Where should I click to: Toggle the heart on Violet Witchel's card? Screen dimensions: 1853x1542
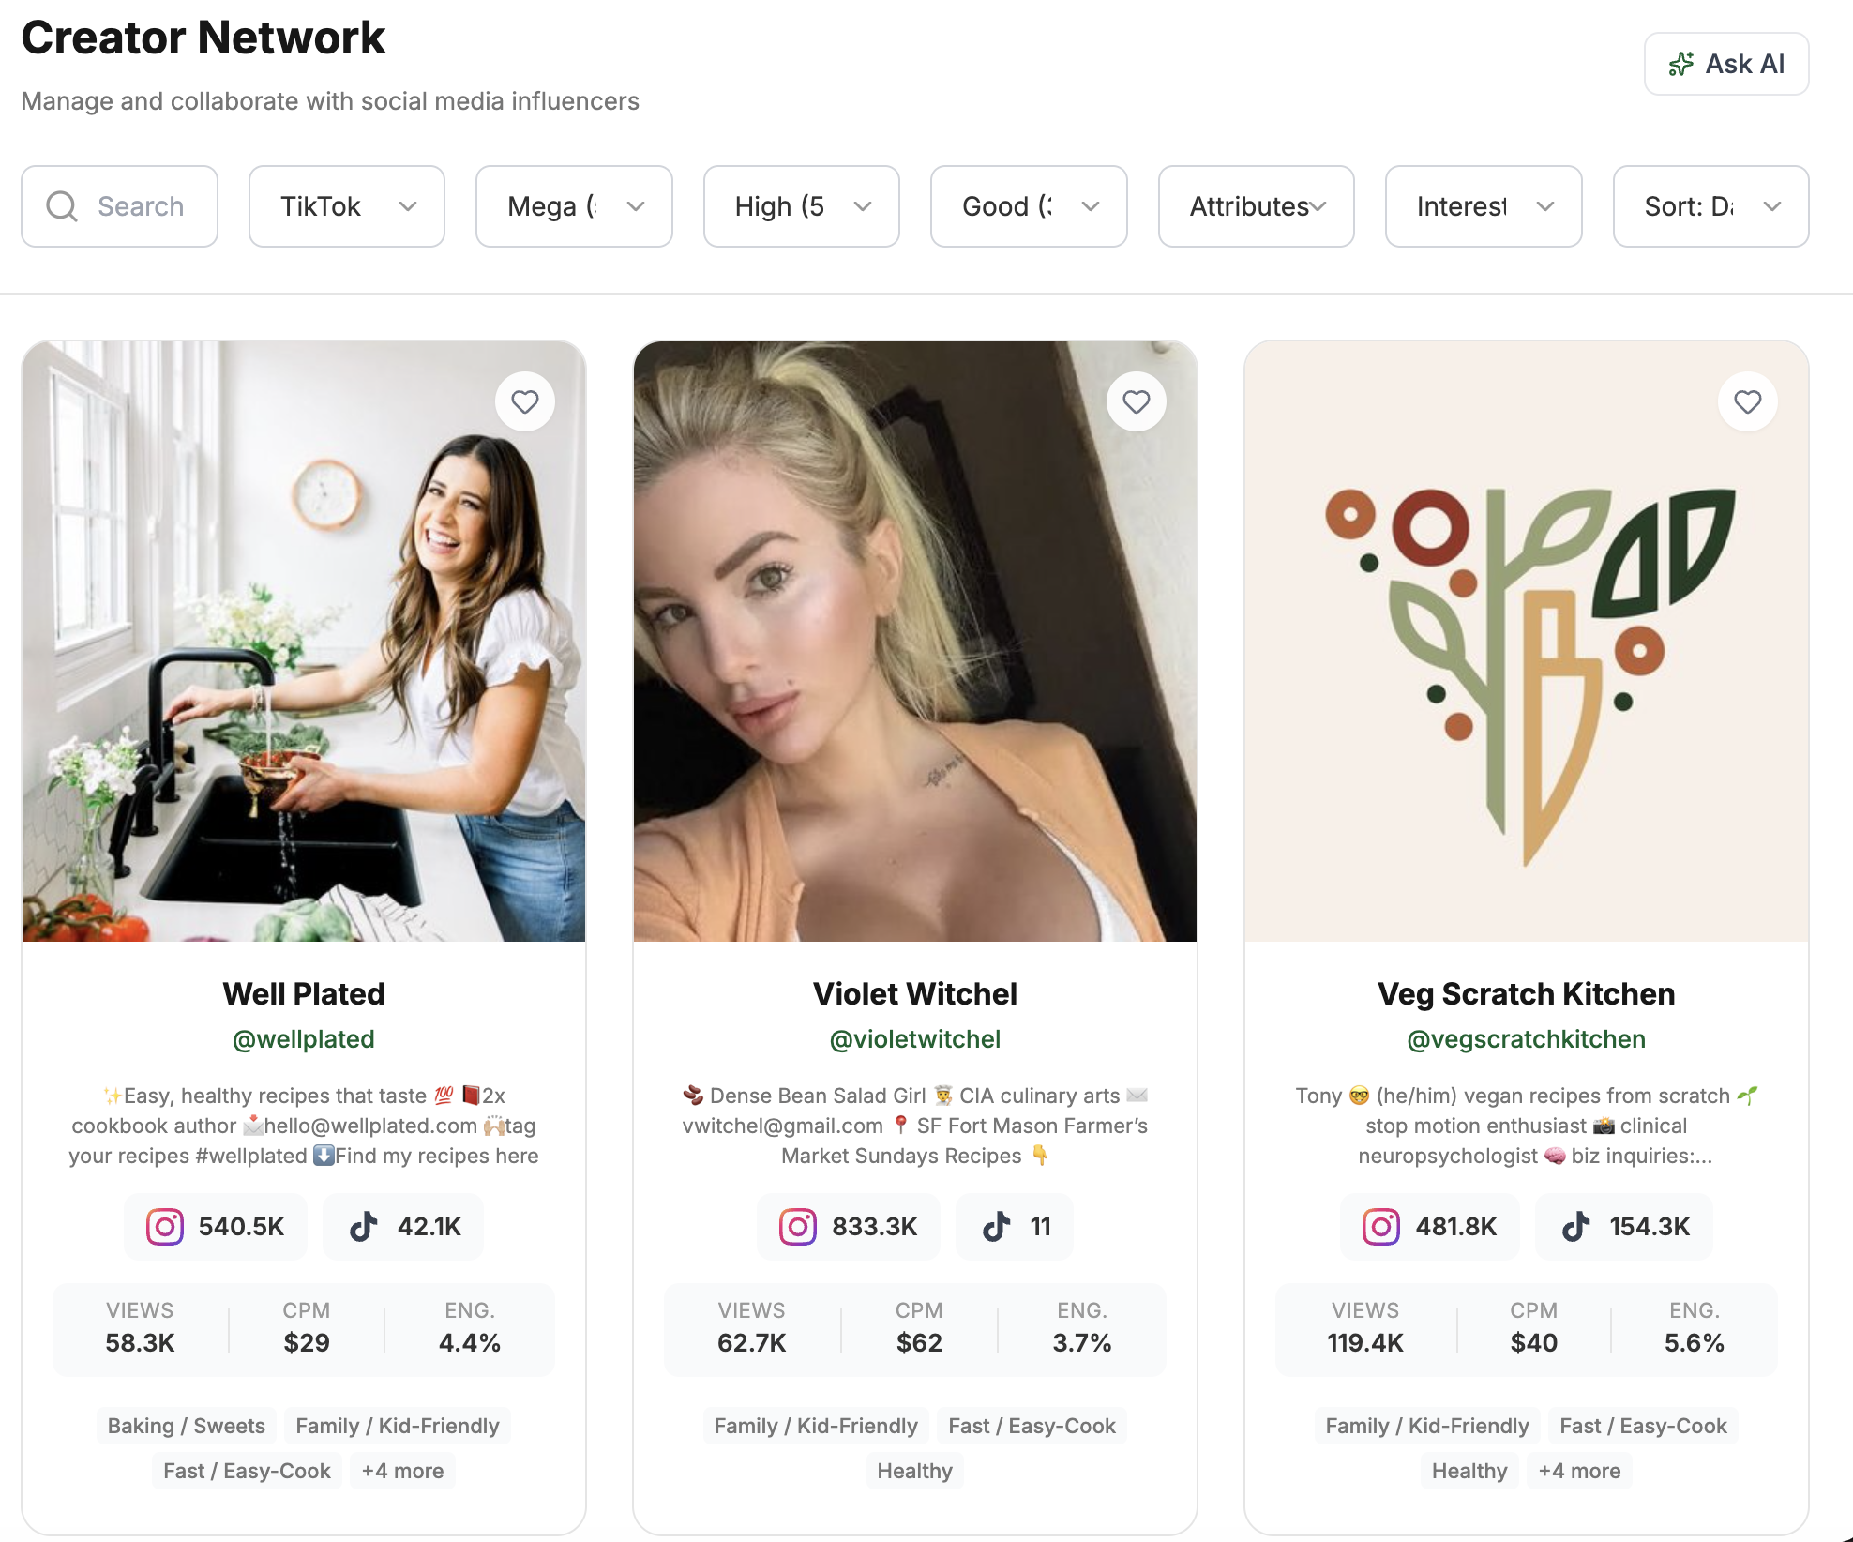tap(1137, 402)
